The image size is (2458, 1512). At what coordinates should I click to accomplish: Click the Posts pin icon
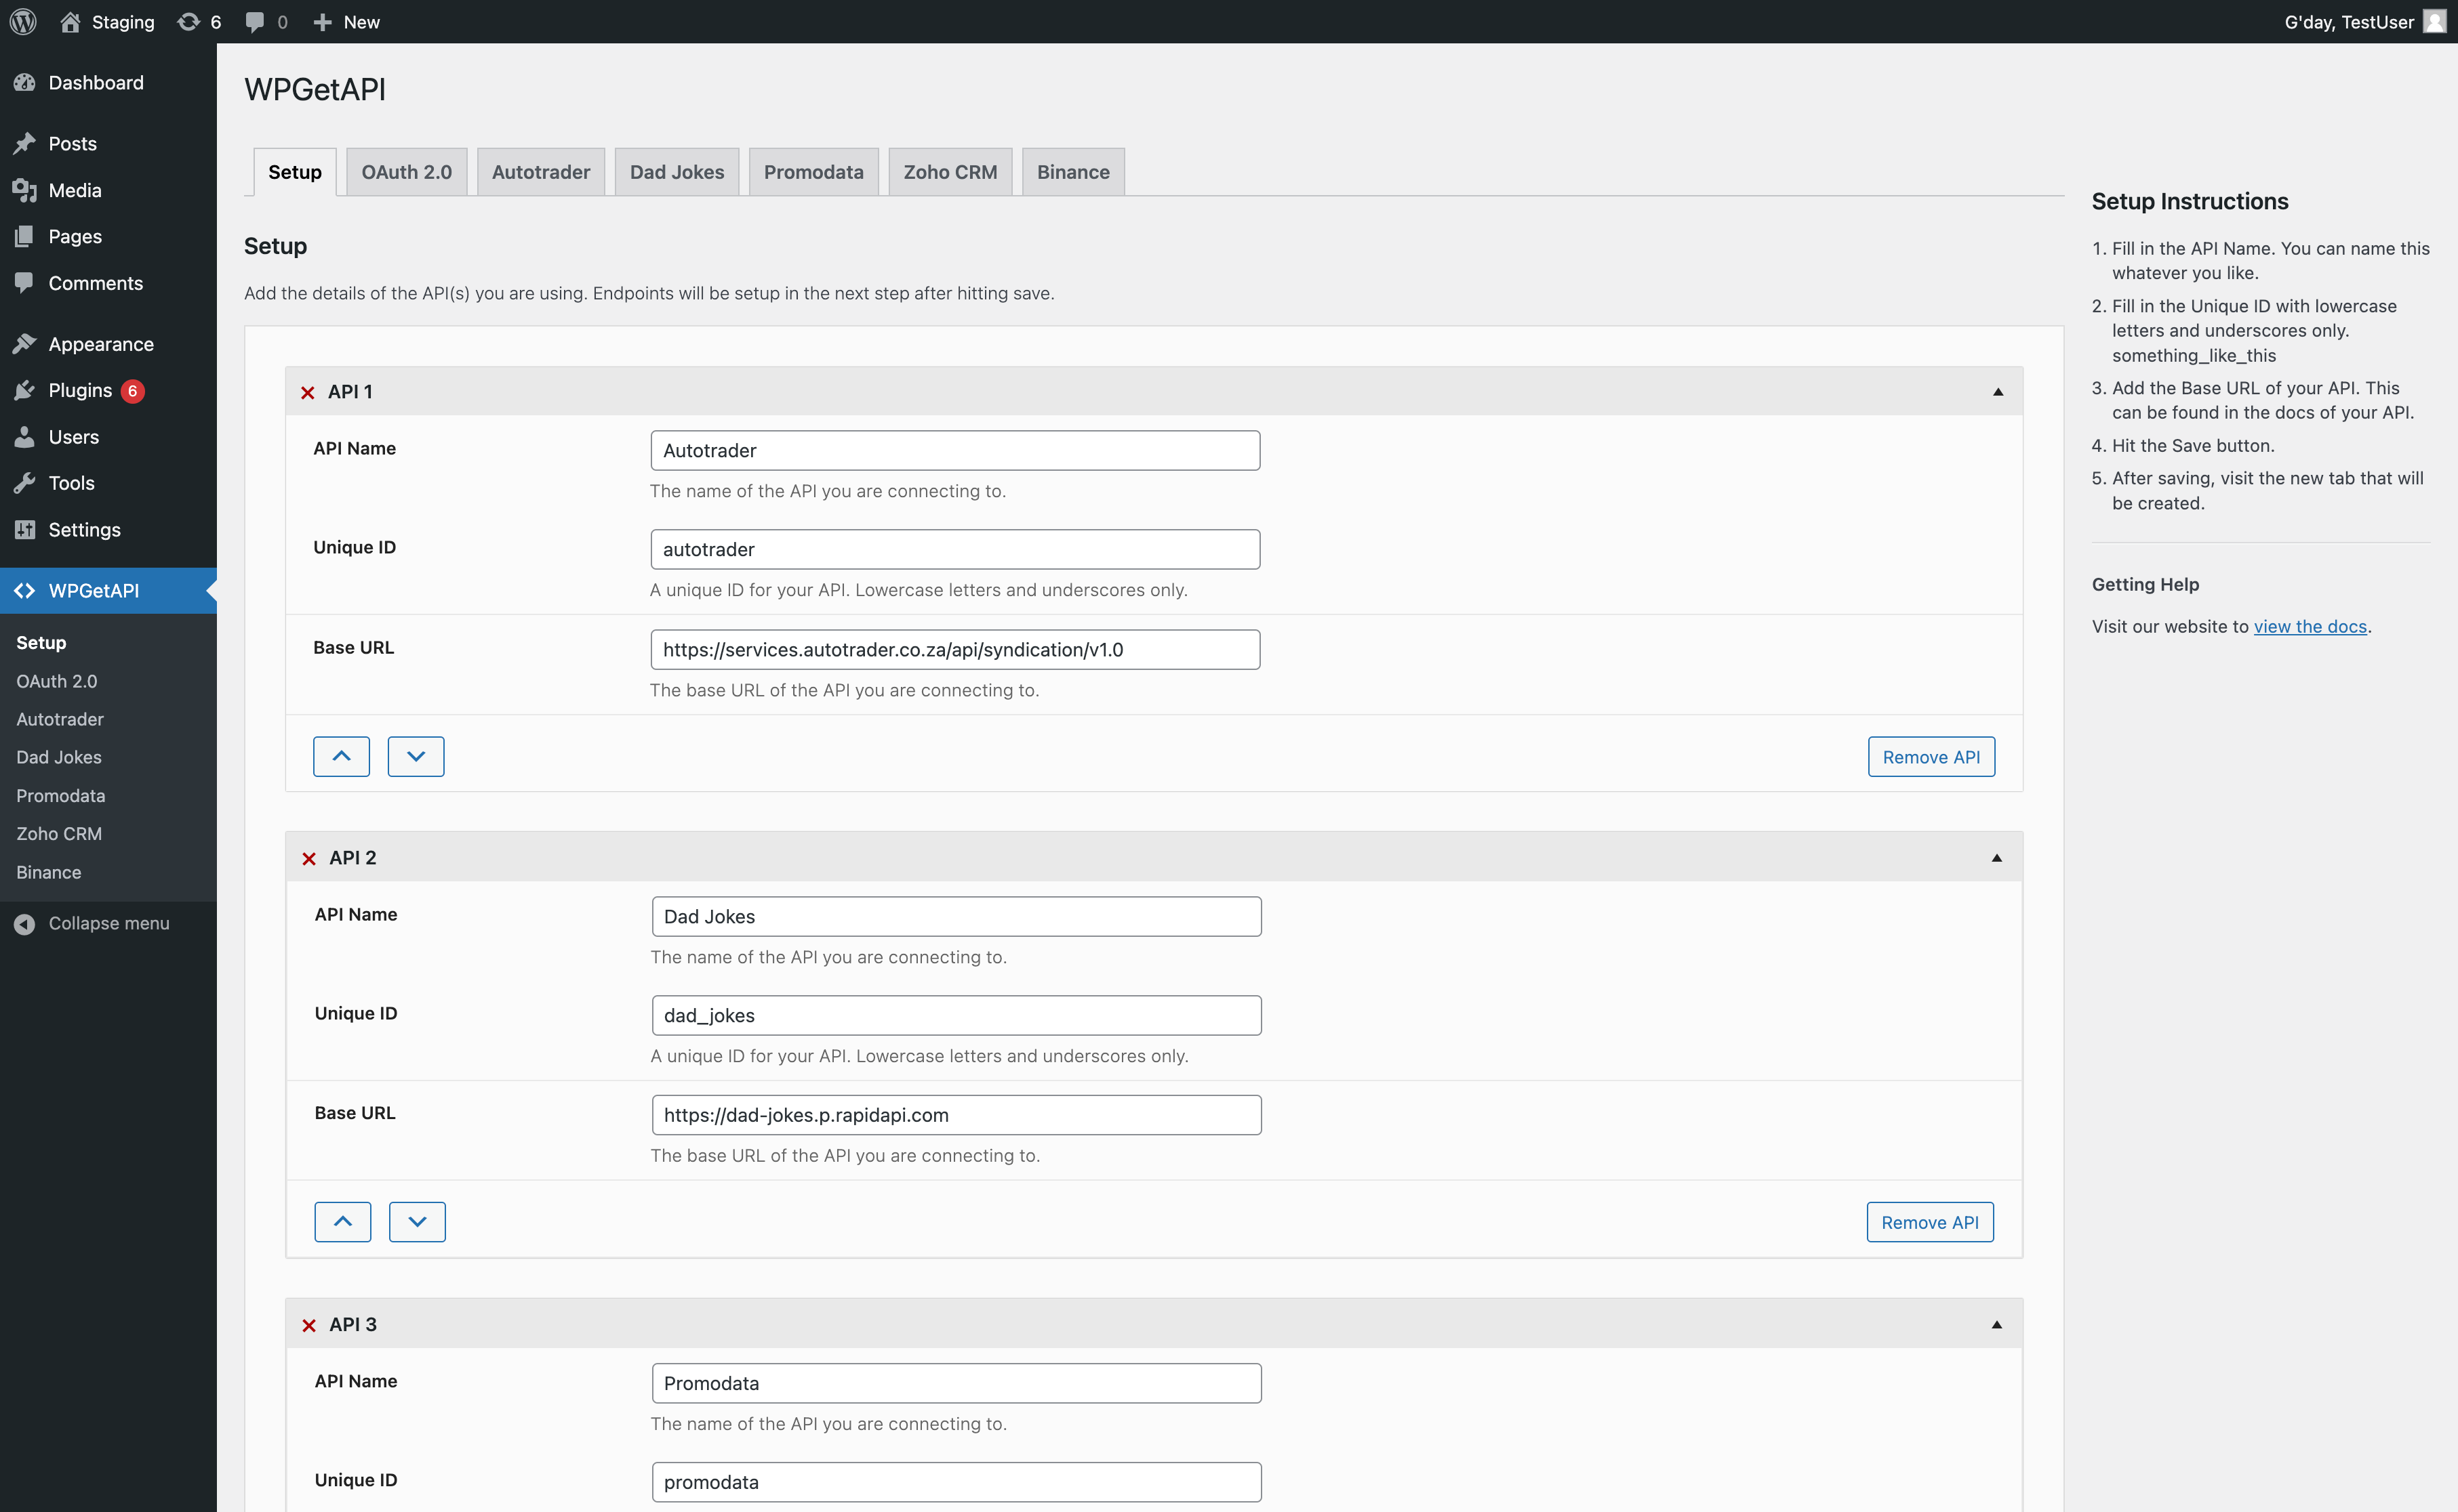[25, 143]
